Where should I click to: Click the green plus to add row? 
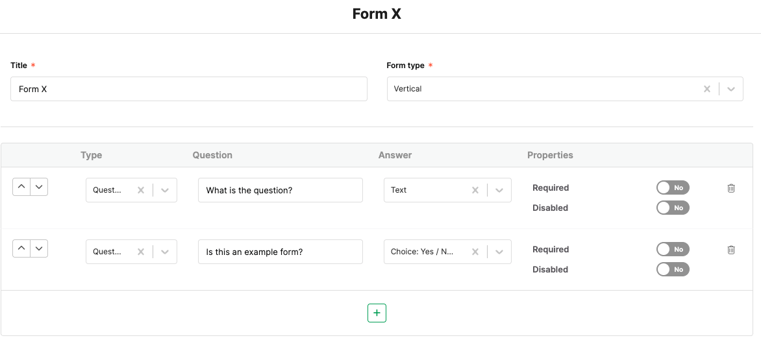click(377, 313)
